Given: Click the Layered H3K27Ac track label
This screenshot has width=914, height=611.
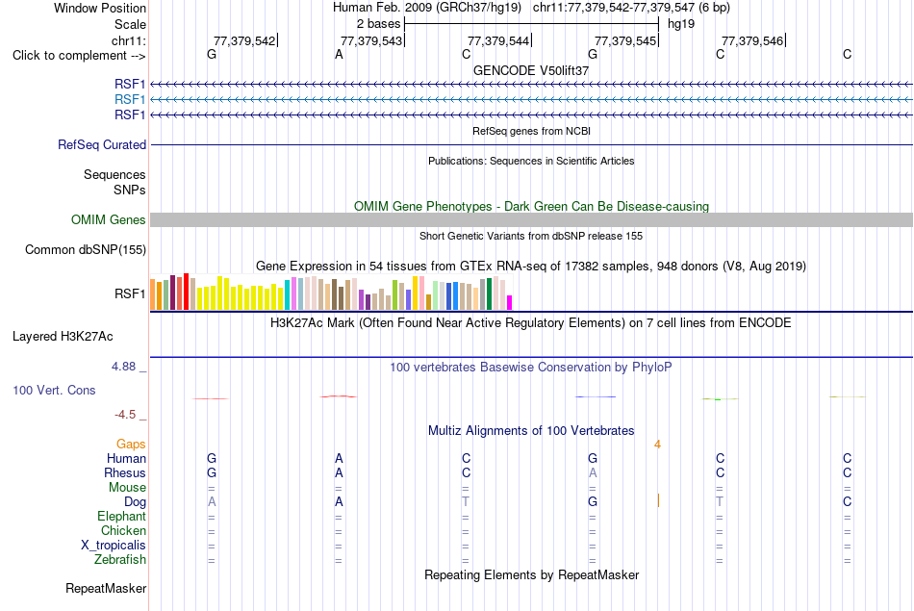Looking at the screenshot, I should click(63, 337).
